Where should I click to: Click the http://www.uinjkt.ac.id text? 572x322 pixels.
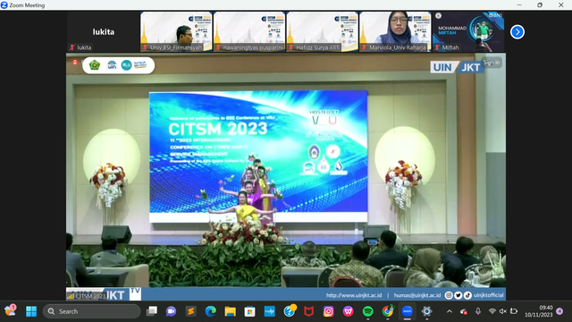click(354, 295)
